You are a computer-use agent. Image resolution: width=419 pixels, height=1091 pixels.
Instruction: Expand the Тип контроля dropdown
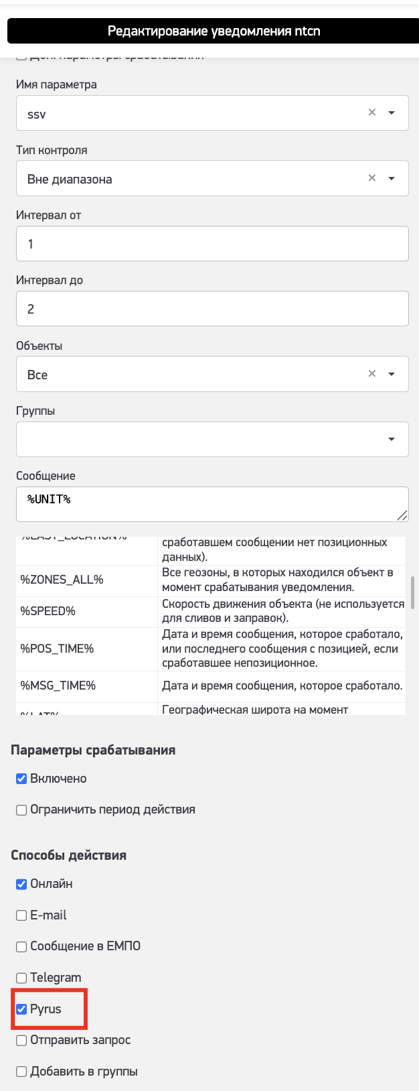pos(392,178)
